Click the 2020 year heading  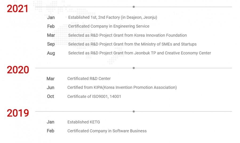point(18,70)
